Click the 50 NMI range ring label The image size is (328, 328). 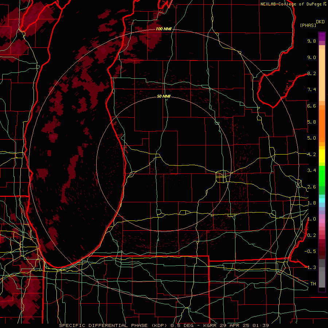(164, 96)
